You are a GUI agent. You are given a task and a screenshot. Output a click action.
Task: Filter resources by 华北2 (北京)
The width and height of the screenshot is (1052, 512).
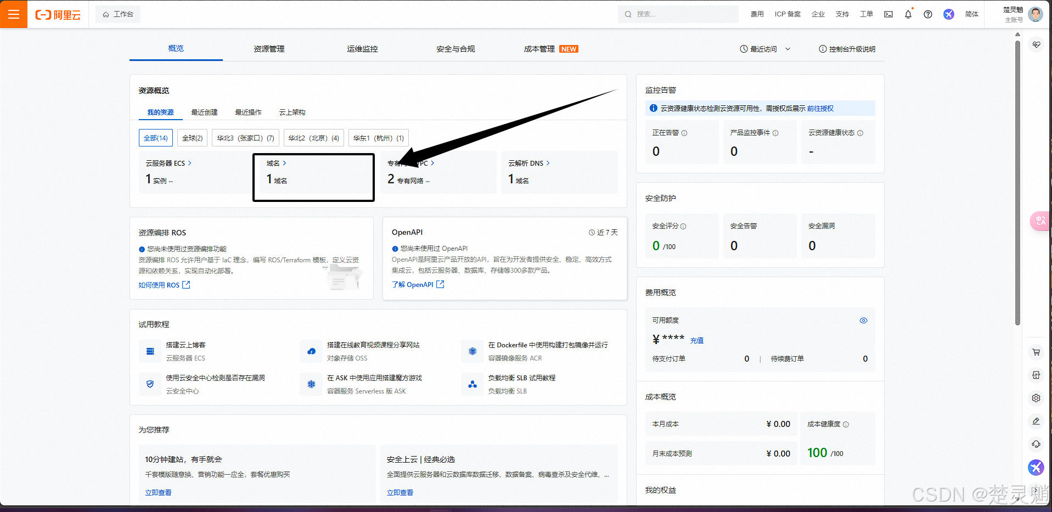314,138
